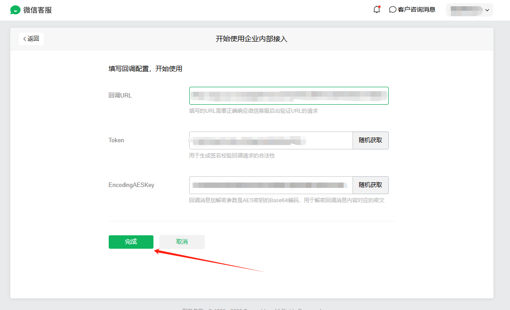Viewport: 510px width, 310px height.
Task: Generate random Token with 随机获取
Action: (x=370, y=140)
